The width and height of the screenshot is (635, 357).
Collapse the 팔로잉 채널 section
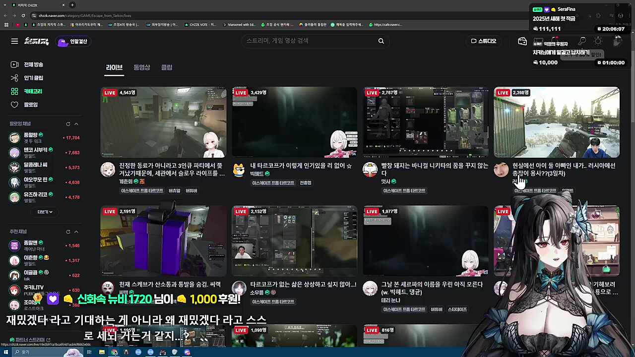pyautogui.click(x=76, y=124)
